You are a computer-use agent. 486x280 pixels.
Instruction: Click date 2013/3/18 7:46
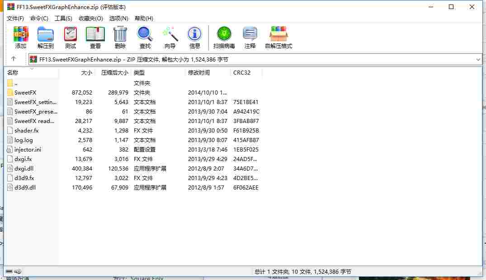(208, 149)
